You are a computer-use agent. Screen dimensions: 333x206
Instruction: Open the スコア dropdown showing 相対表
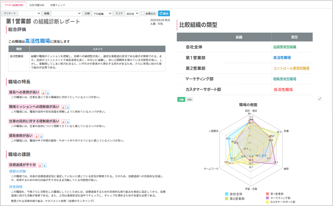tap(132, 13)
